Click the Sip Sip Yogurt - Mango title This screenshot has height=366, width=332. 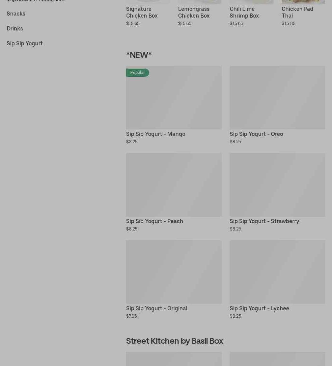point(156,134)
